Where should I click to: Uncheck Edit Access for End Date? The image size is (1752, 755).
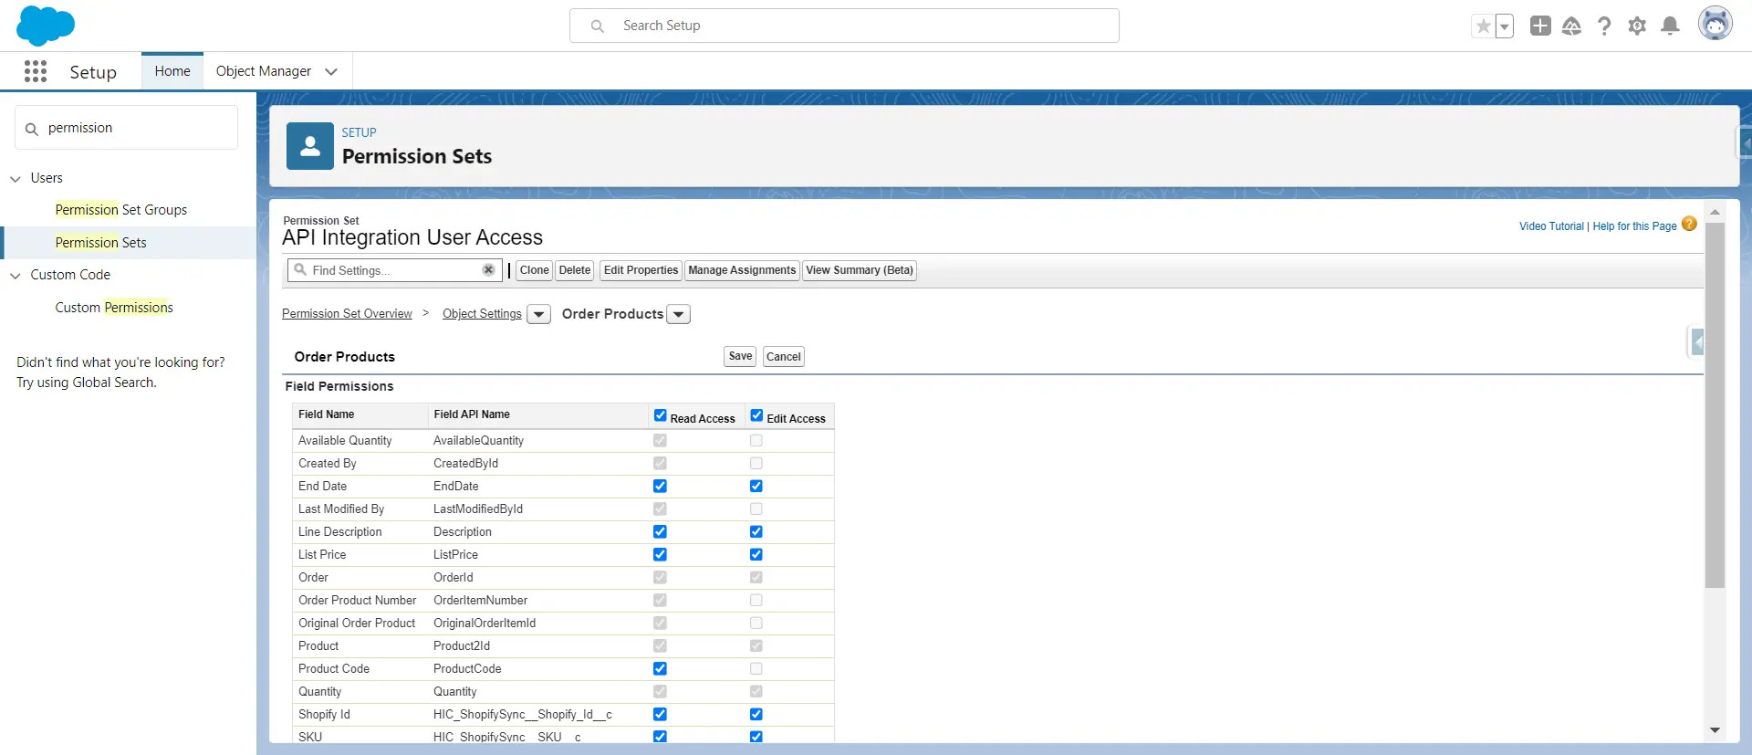pos(756,487)
